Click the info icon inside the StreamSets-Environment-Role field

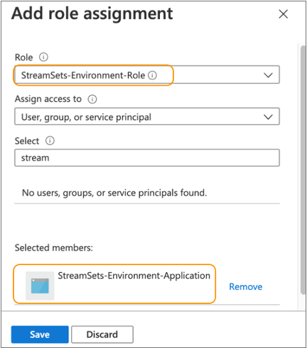(x=152, y=75)
